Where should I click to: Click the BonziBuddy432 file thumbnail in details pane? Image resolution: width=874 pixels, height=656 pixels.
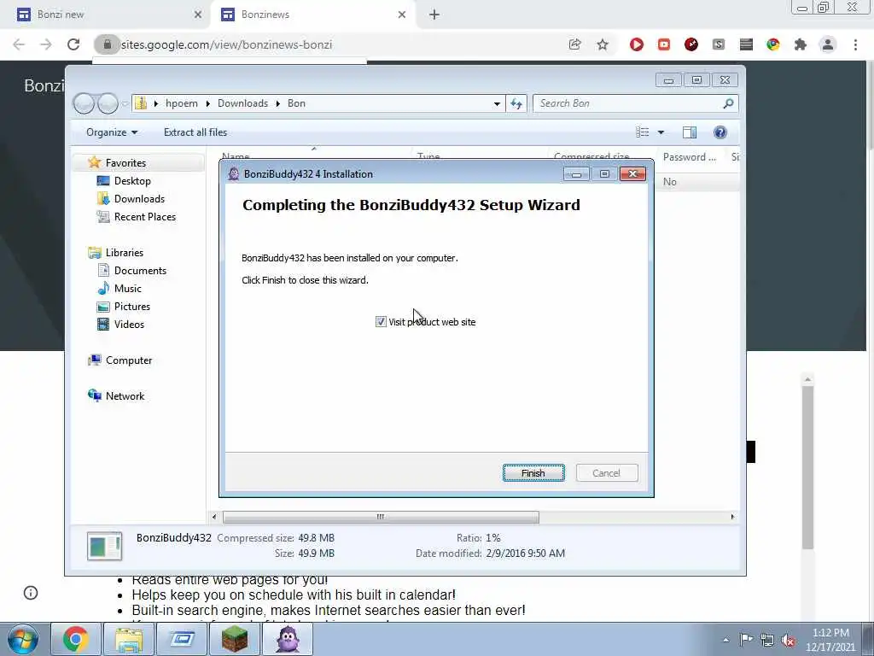coord(104,546)
